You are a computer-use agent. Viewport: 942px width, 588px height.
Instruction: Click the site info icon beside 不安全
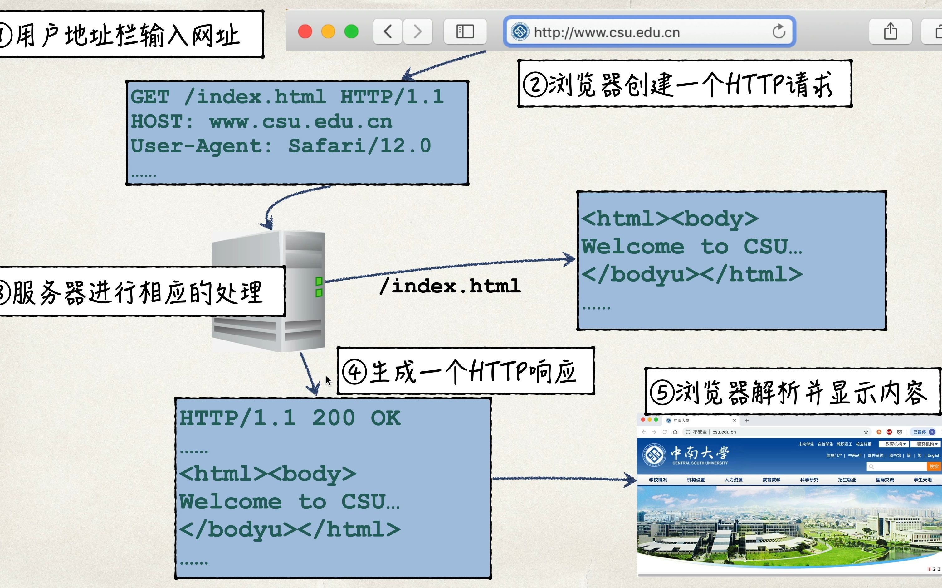(688, 432)
